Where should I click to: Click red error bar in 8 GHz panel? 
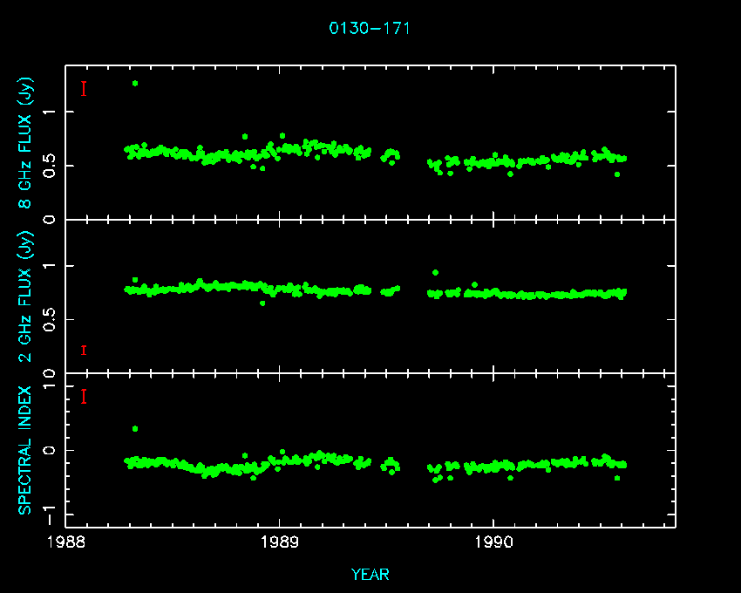pyautogui.click(x=84, y=88)
